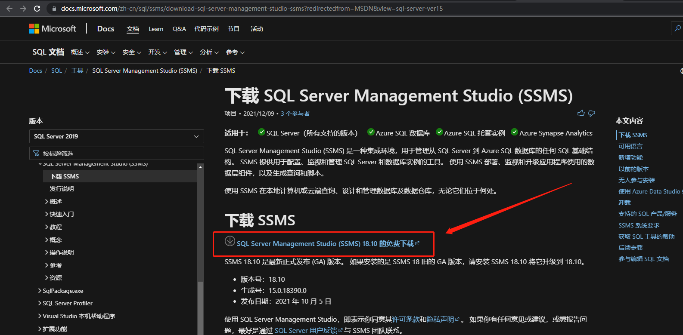Jump to 无人参与安装 in page contents

coord(636,180)
